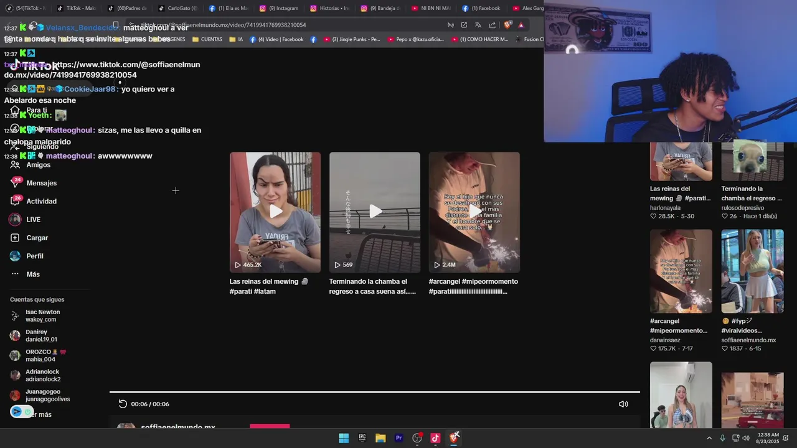797x448 pixels.
Task: Open the IA bookmark folder
Action: click(x=236, y=39)
